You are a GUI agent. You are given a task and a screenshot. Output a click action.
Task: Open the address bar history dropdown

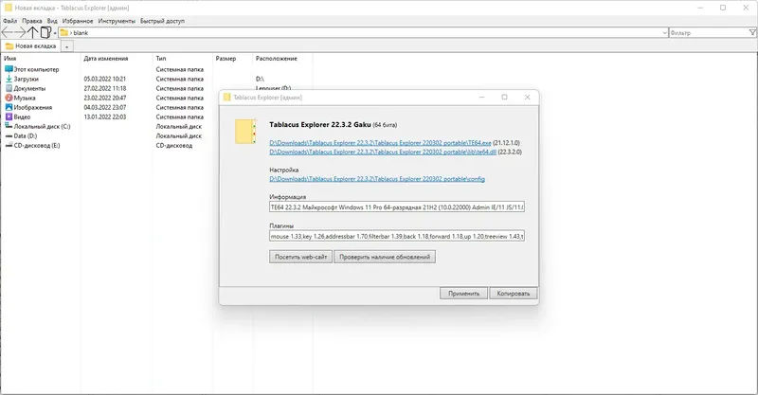[x=665, y=33]
